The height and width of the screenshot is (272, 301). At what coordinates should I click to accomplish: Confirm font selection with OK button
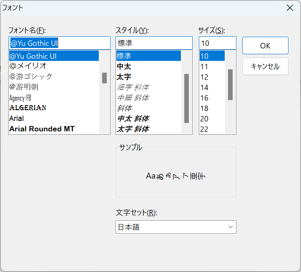[x=265, y=45]
